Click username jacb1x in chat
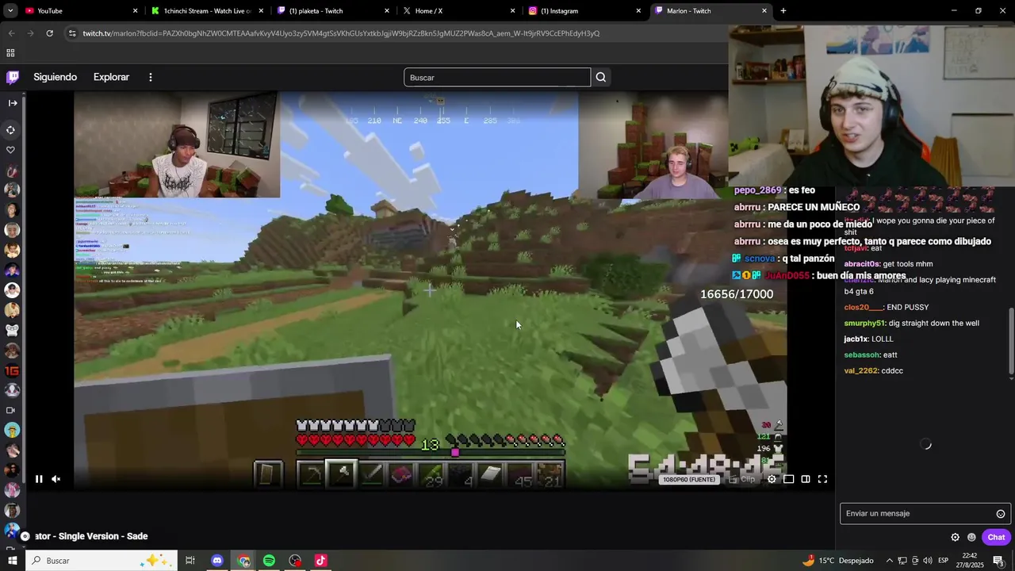The width and height of the screenshot is (1015, 571). pos(856,339)
